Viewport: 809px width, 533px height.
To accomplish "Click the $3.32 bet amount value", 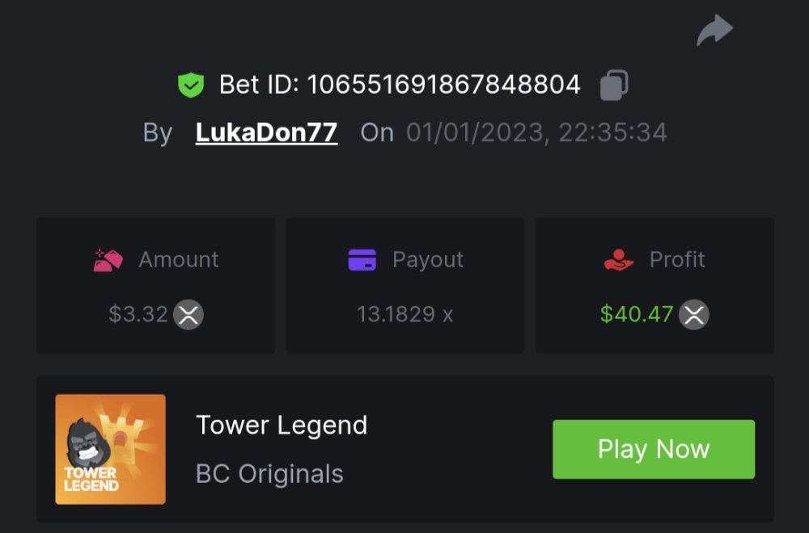I will pyautogui.click(x=138, y=314).
